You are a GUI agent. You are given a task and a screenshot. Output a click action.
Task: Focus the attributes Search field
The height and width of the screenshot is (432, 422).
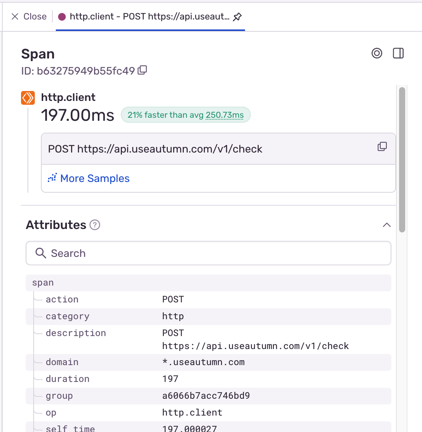[214, 253]
